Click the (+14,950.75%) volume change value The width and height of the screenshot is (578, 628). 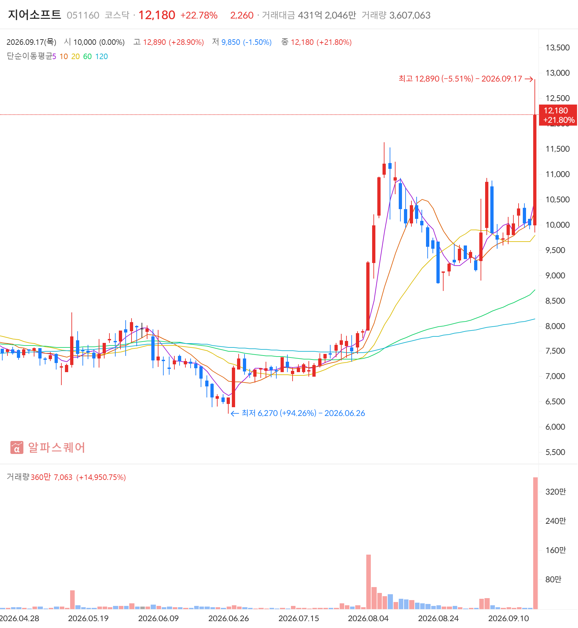(101, 477)
